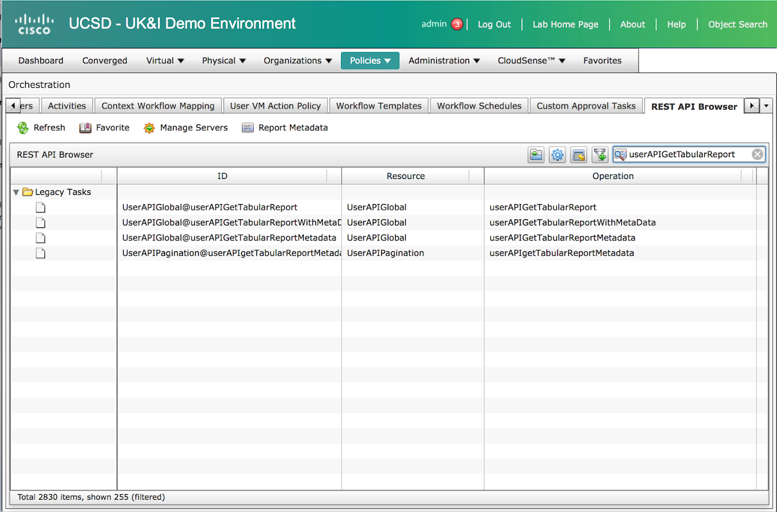Click the Manage Servers gear icon
The width and height of the screenshot is (777, 512).
149,128
